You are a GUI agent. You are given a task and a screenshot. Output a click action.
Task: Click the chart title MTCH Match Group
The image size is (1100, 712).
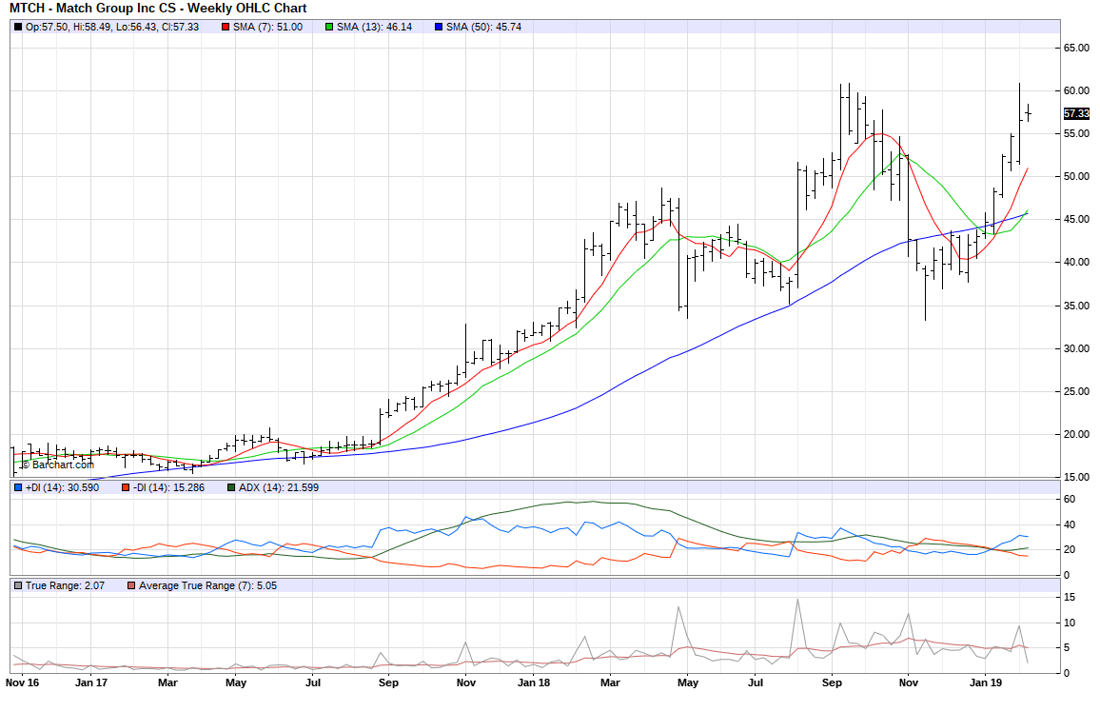[158, 9]
